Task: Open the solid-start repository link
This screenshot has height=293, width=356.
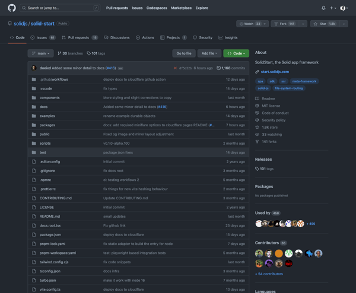Action: (x=43, y=24)
